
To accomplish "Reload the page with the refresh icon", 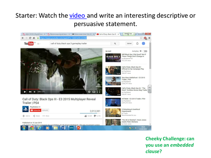I will click(x=30, y=38).
